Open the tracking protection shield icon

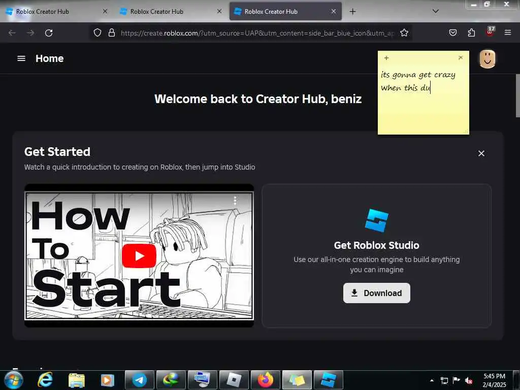tap(97, 33)
